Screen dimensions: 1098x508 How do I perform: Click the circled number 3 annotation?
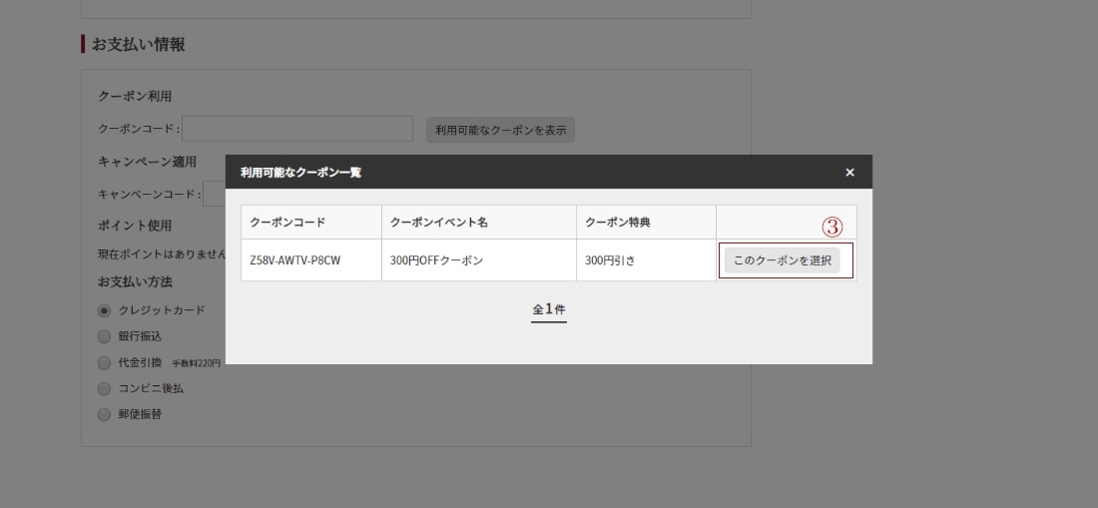coord(831,227)
